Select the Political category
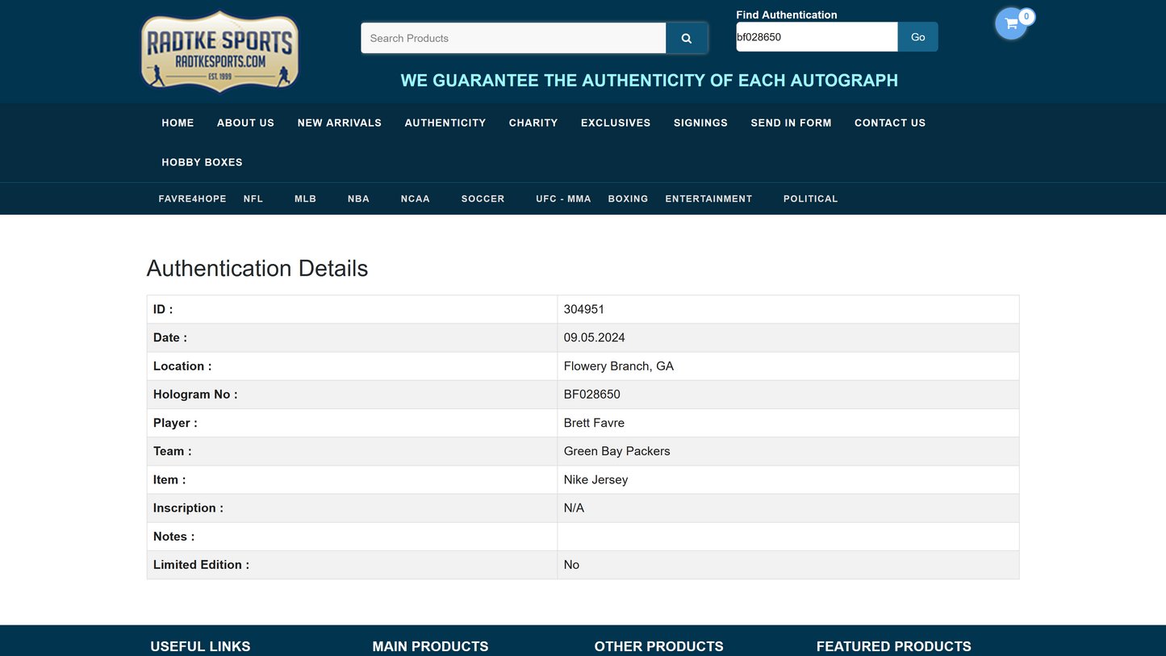 click(x=810, y=198)
